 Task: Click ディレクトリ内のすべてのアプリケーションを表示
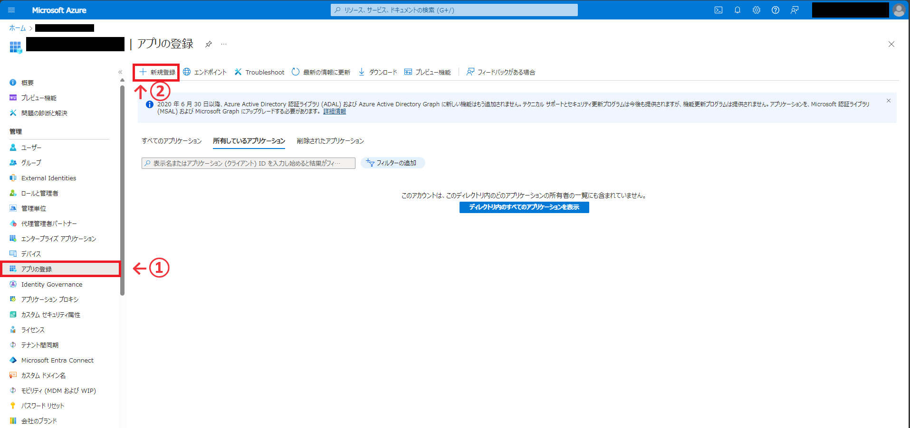click(524, 207)
